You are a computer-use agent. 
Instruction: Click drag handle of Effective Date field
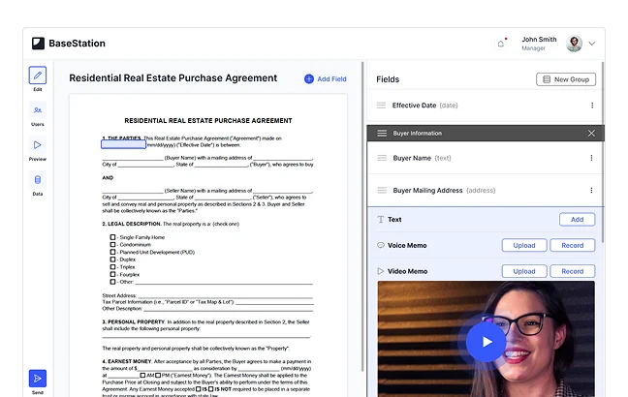pos(381,105)
